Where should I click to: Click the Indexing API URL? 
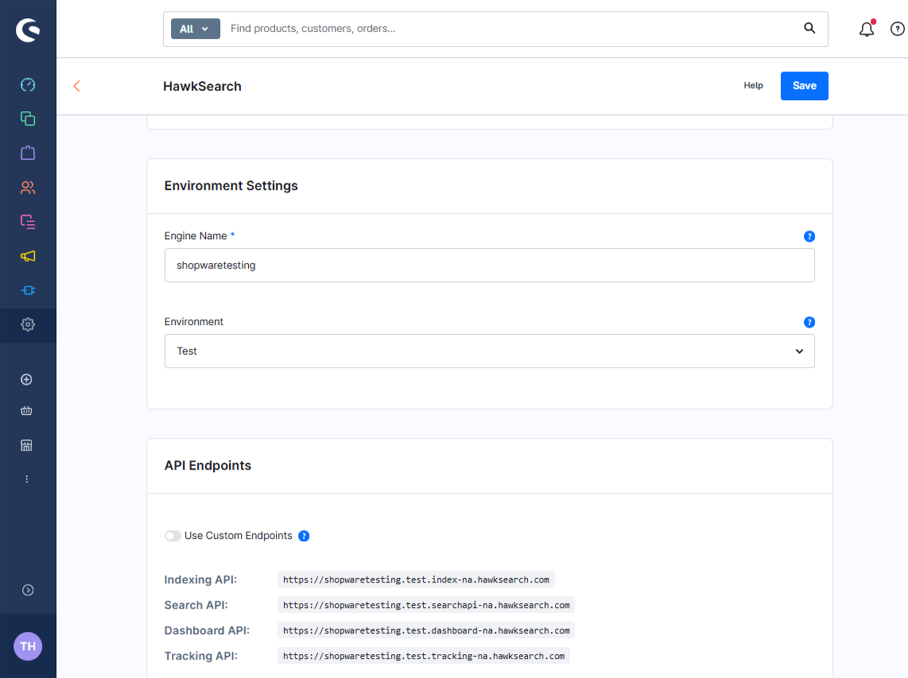pyautogui.click(x=416, y=580)
